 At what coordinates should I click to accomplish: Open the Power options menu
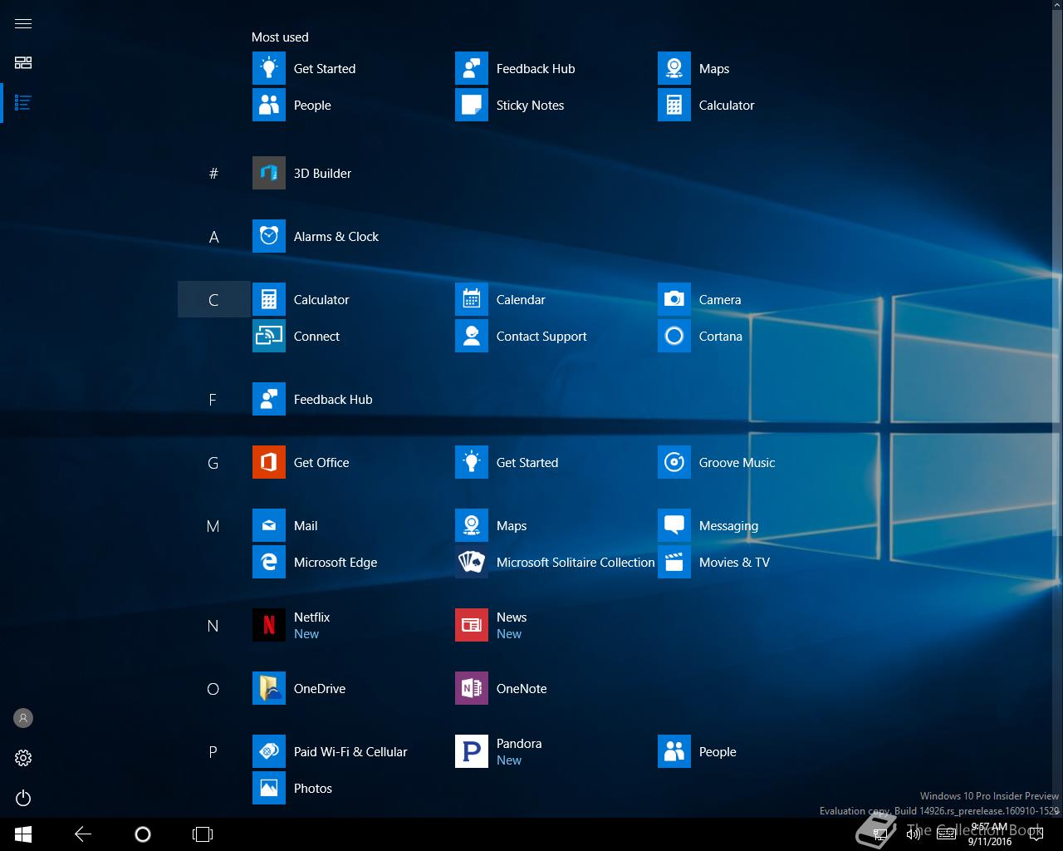(23, 798)
